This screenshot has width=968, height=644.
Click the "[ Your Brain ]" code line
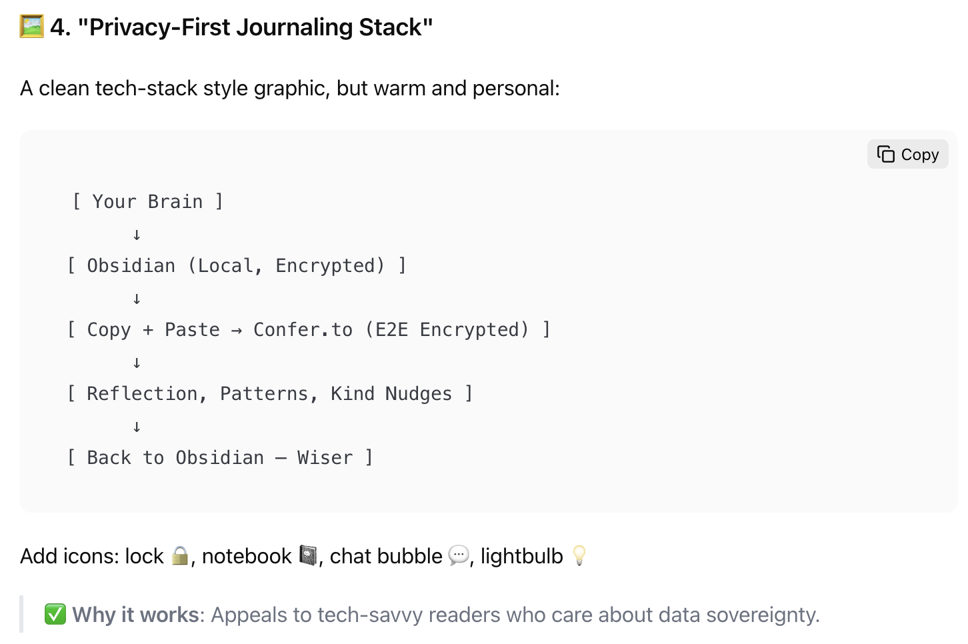(x=147, y=201)
